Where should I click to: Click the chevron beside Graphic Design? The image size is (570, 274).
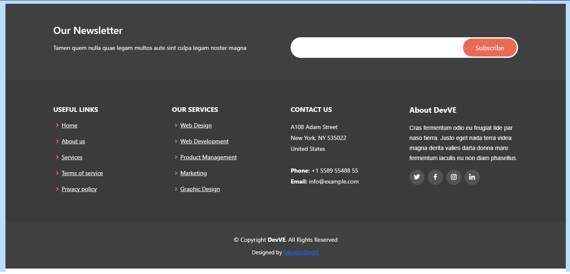(x=176, y=189)
